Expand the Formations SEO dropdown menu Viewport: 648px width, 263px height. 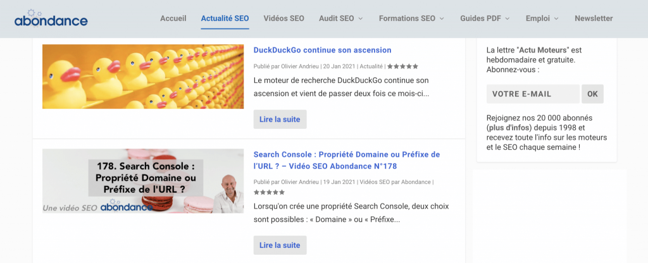coord(411,18)
